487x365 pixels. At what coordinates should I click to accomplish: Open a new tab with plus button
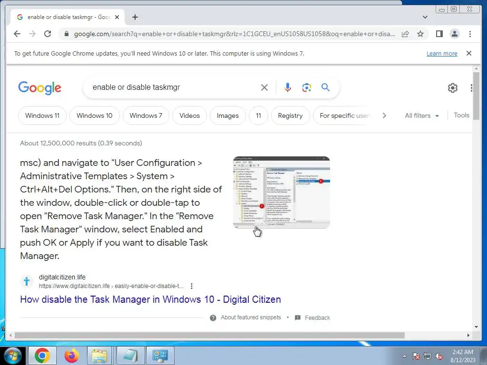coord(135,17)
